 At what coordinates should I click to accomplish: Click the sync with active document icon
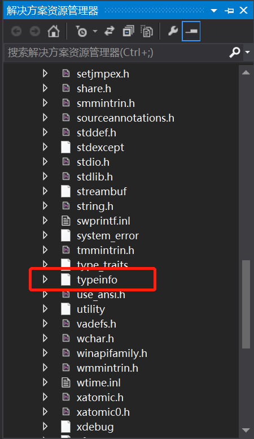point(110,31)
